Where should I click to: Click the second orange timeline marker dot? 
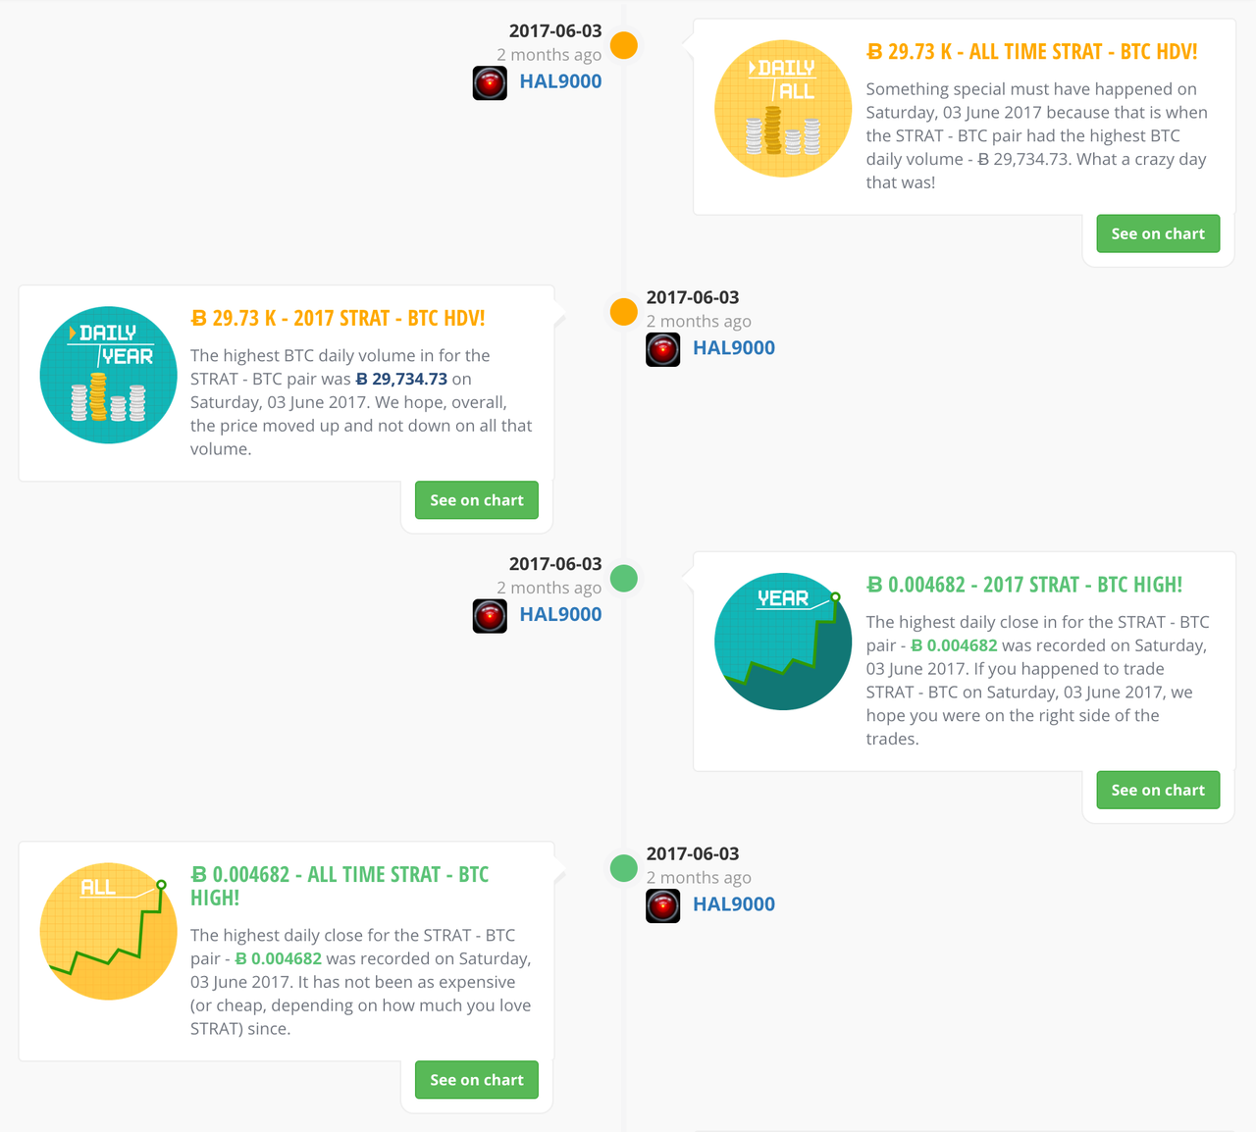click(624, 312)
